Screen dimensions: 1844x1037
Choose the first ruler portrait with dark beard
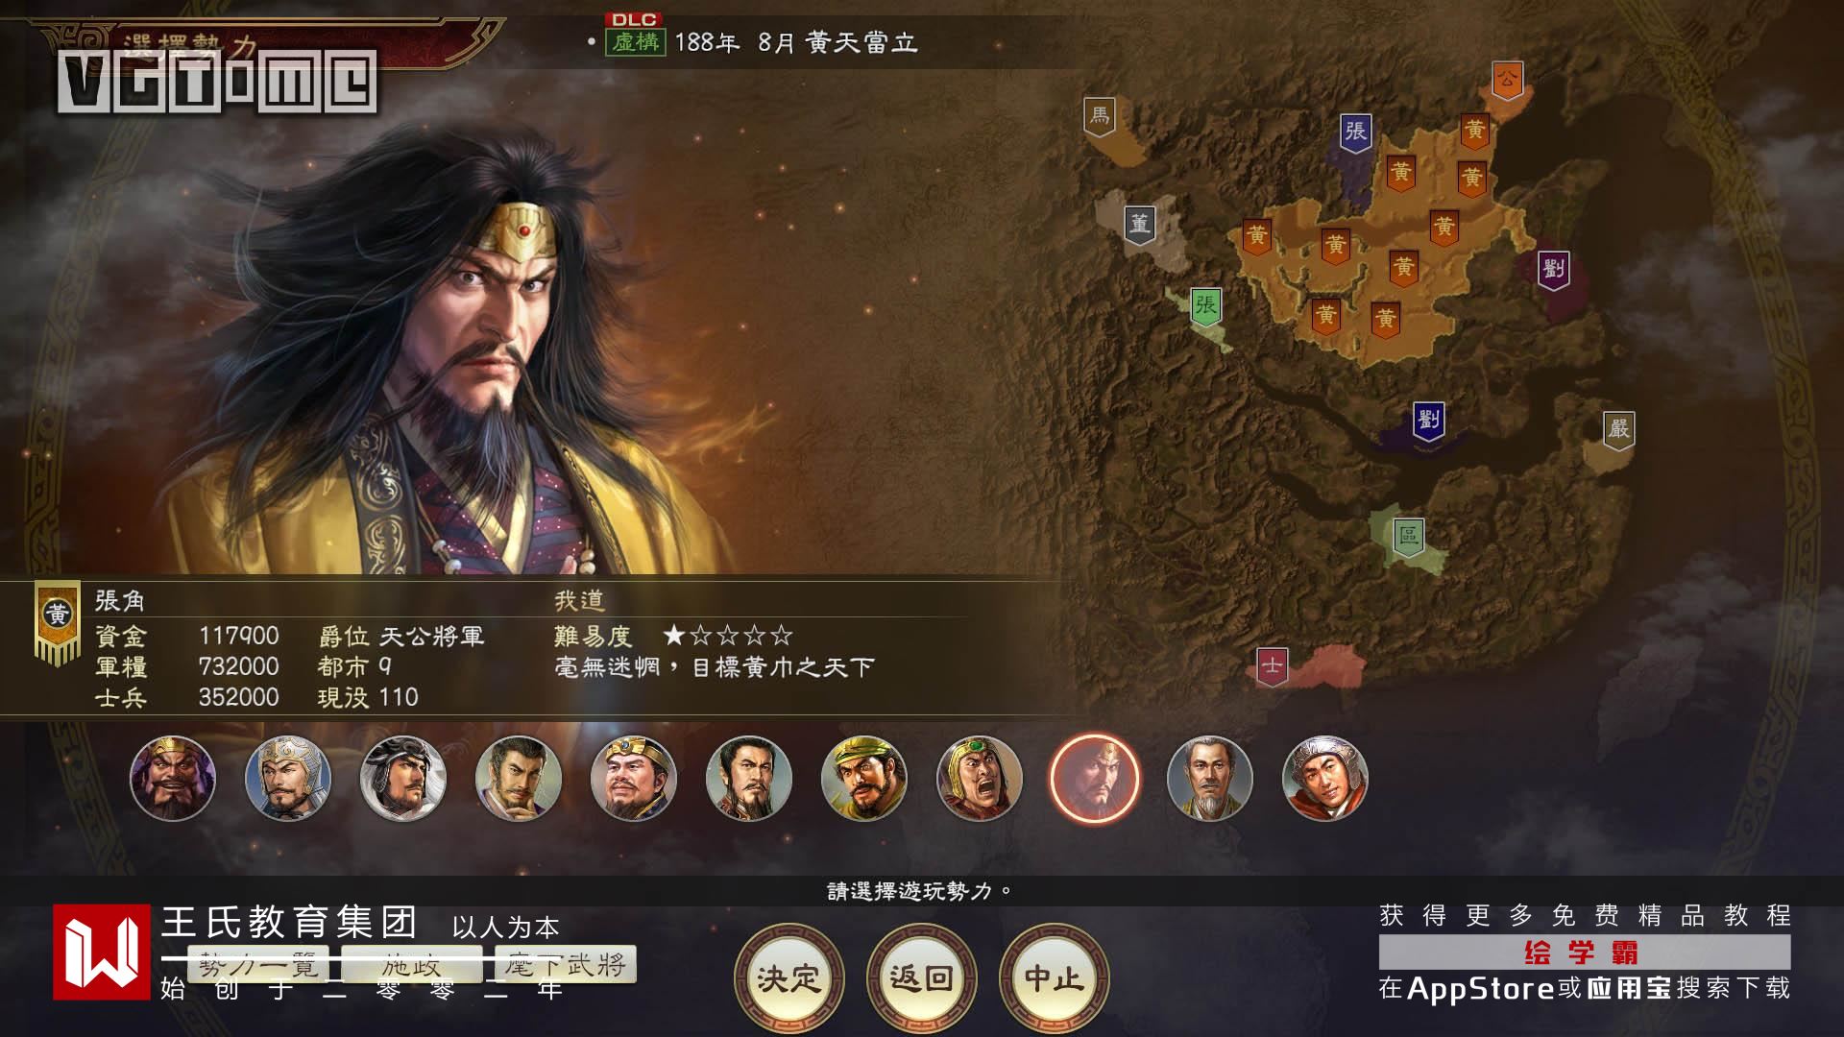173,779
